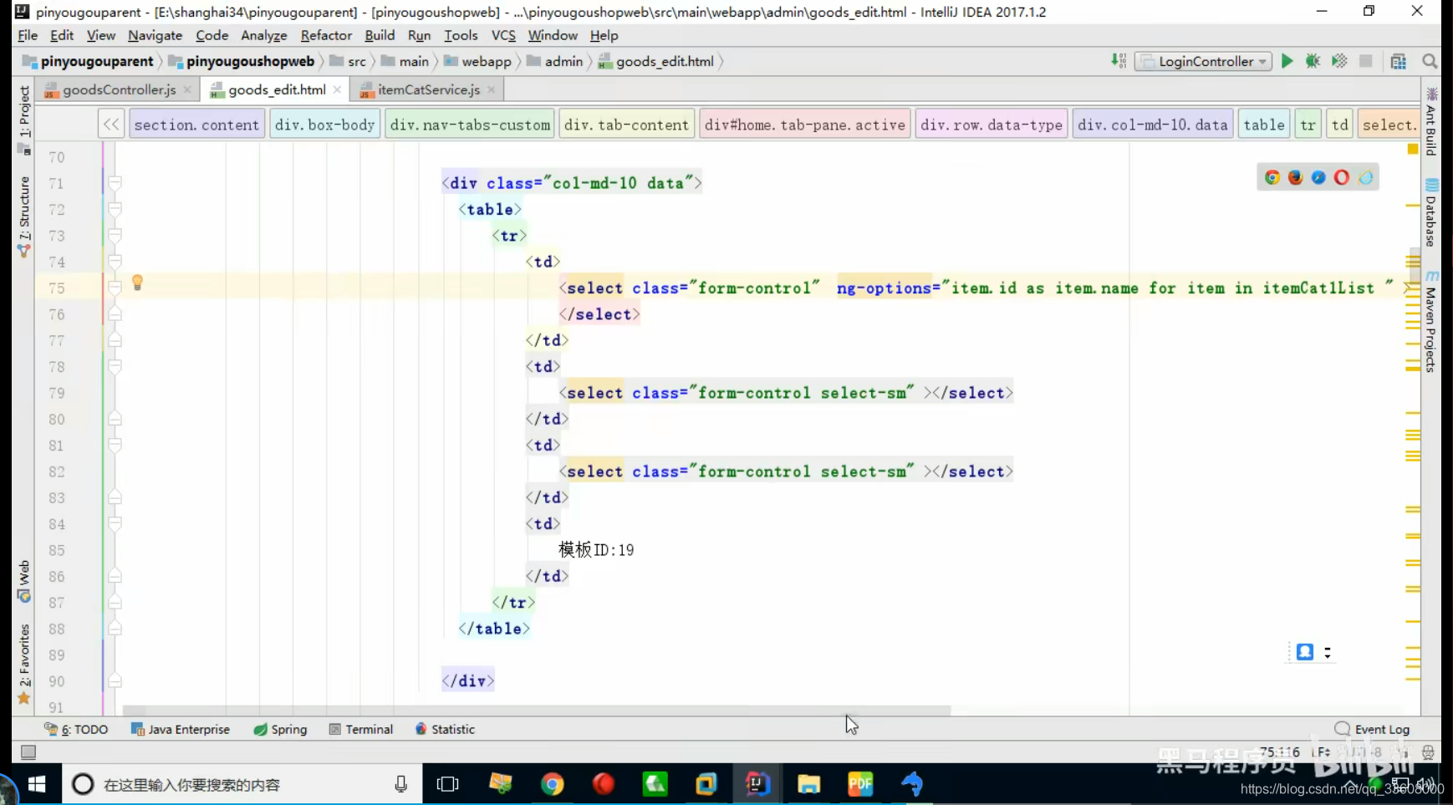Select the div.box-body breadcrumb
1453x805 pixels.
324,125
